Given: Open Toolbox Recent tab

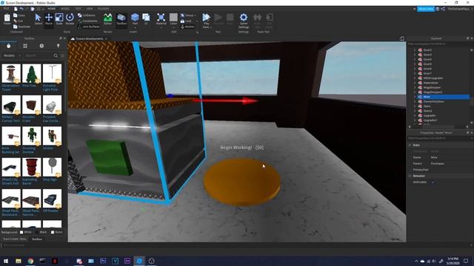Looking at the screenshot, I should click(41, 46).
